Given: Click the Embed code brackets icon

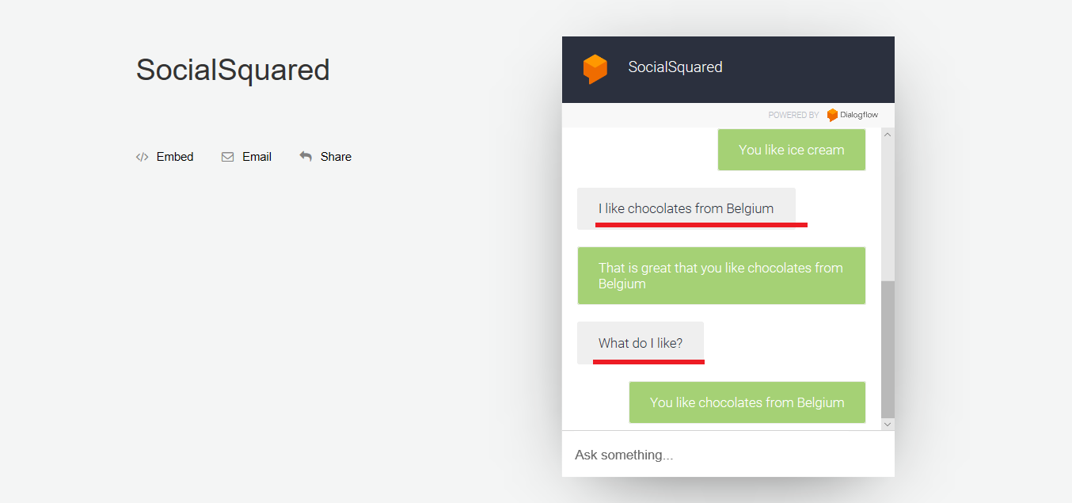Looking at the screenshot, I should click(142, 157).
